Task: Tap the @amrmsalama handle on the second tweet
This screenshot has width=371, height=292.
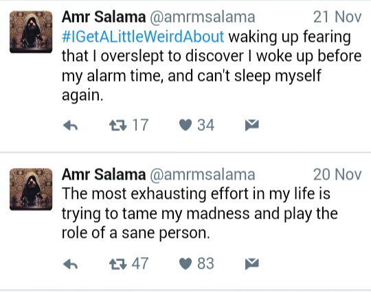Action: click(203, 175)
